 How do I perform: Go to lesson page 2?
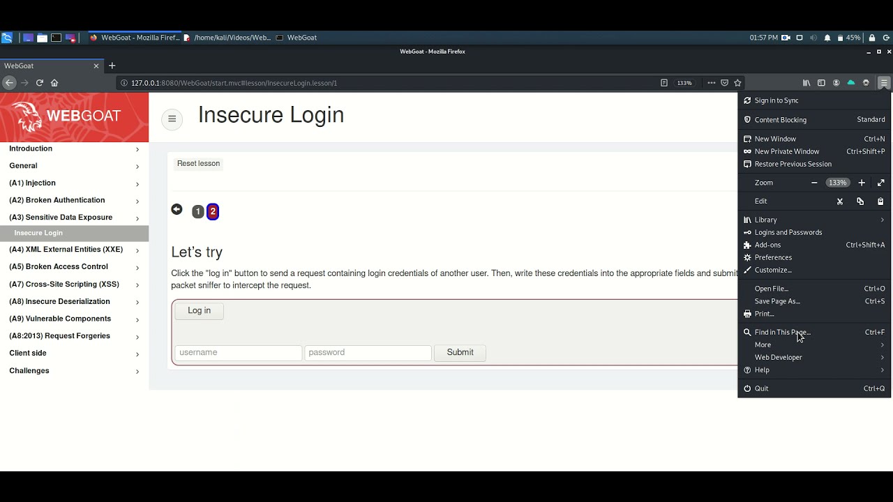(213, 211)
